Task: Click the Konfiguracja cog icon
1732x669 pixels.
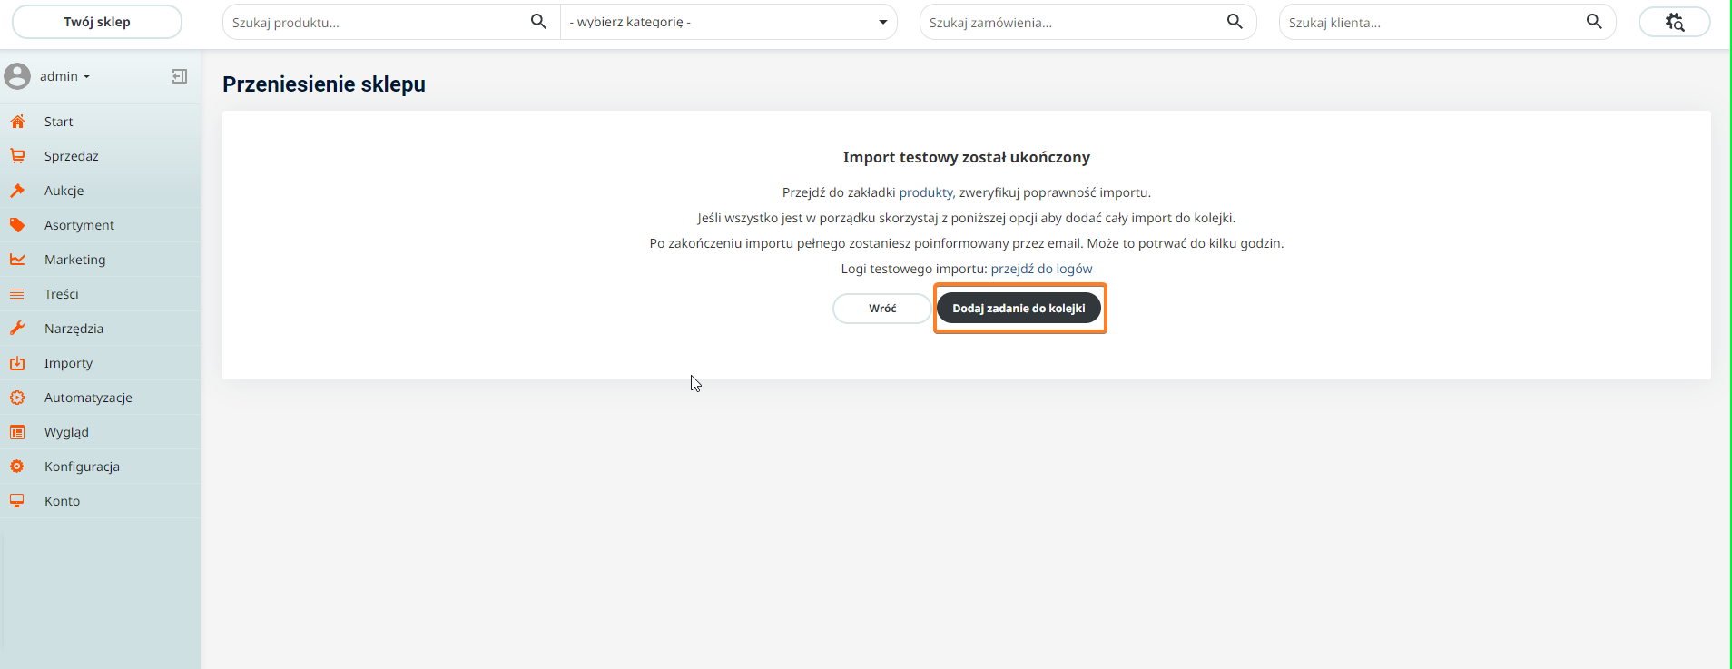Action: tap(17, 467)
